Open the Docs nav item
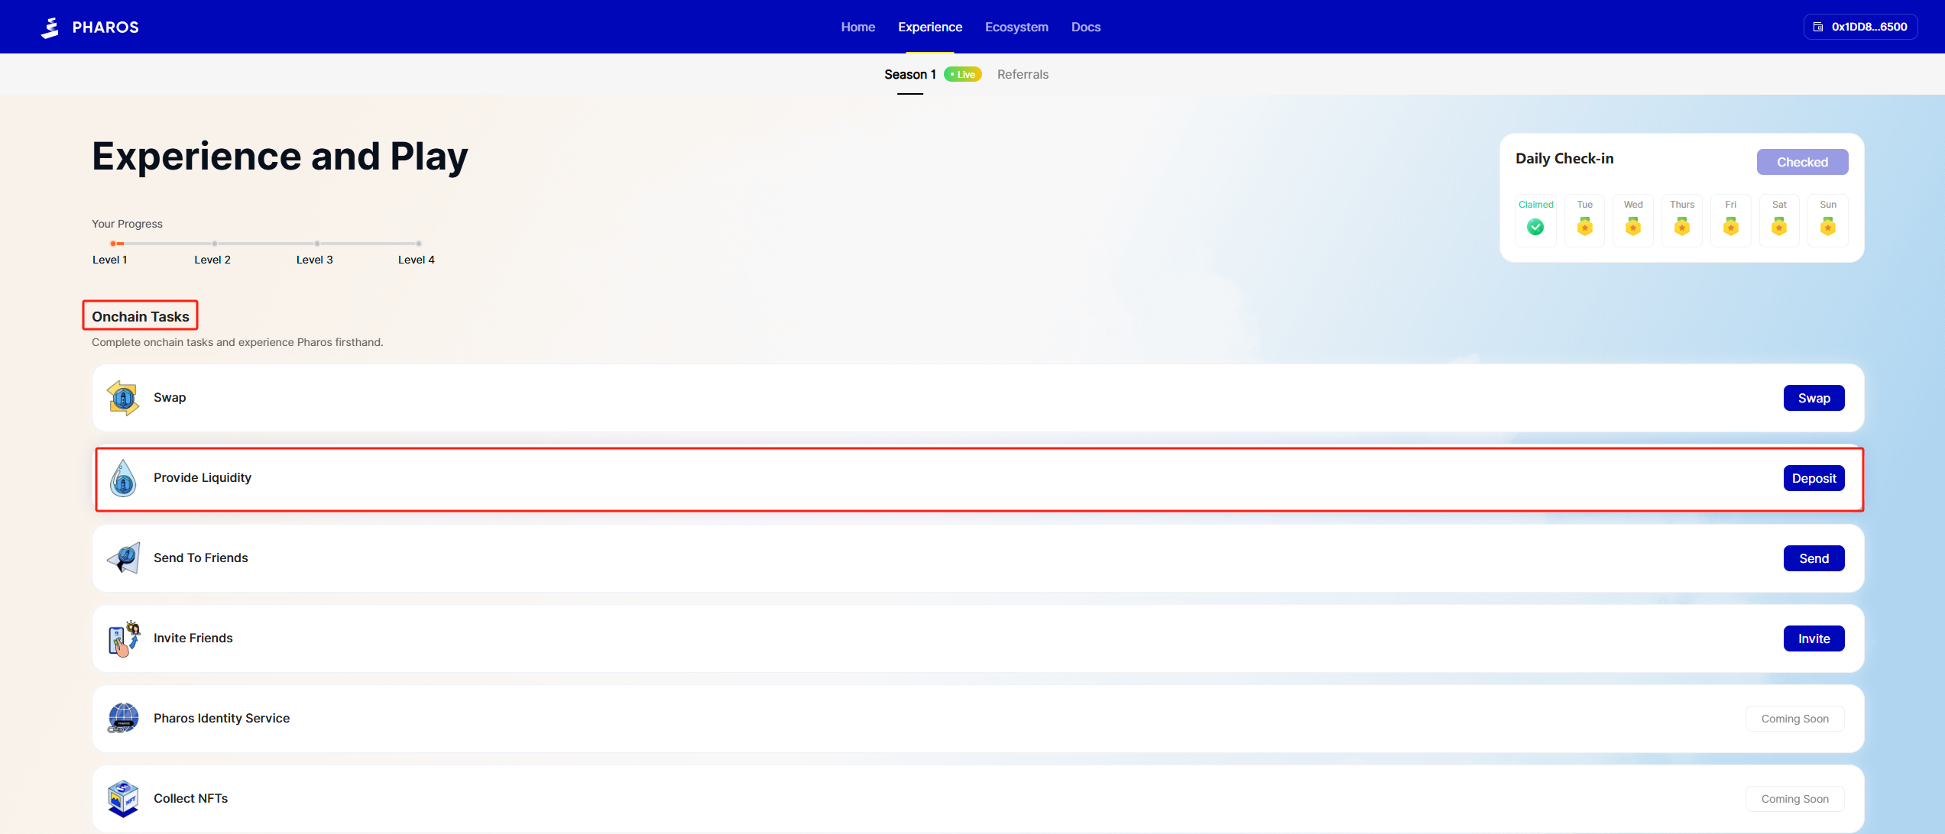Image resolution: width=1945 pixels, height=834 pixels. pos(1086,27)
